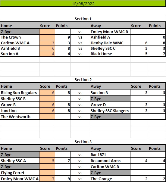Click Black Horse points value 7
Screen dimensions: 166x182
pos(157,54)
